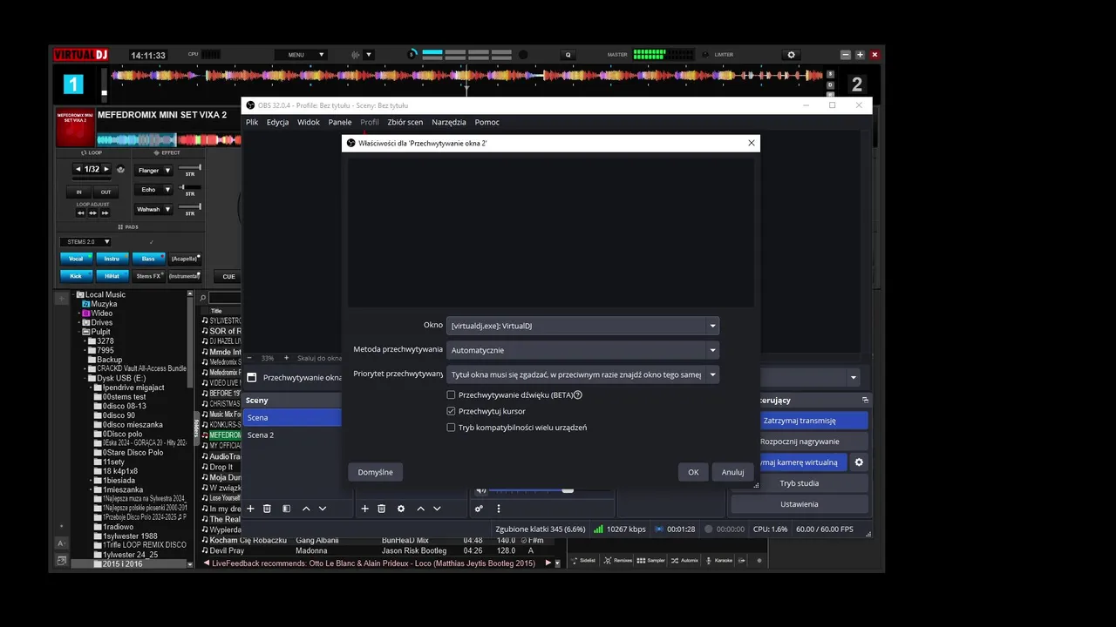Open OBS Edycja menu
Screen dimensions: 1116x627
[277, 122]
